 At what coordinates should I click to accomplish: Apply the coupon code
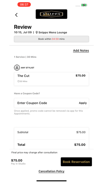(x=83, y=103)
